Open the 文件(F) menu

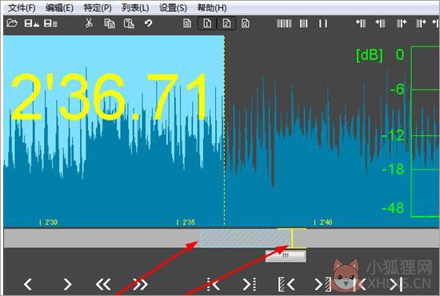tap(22, 8)
